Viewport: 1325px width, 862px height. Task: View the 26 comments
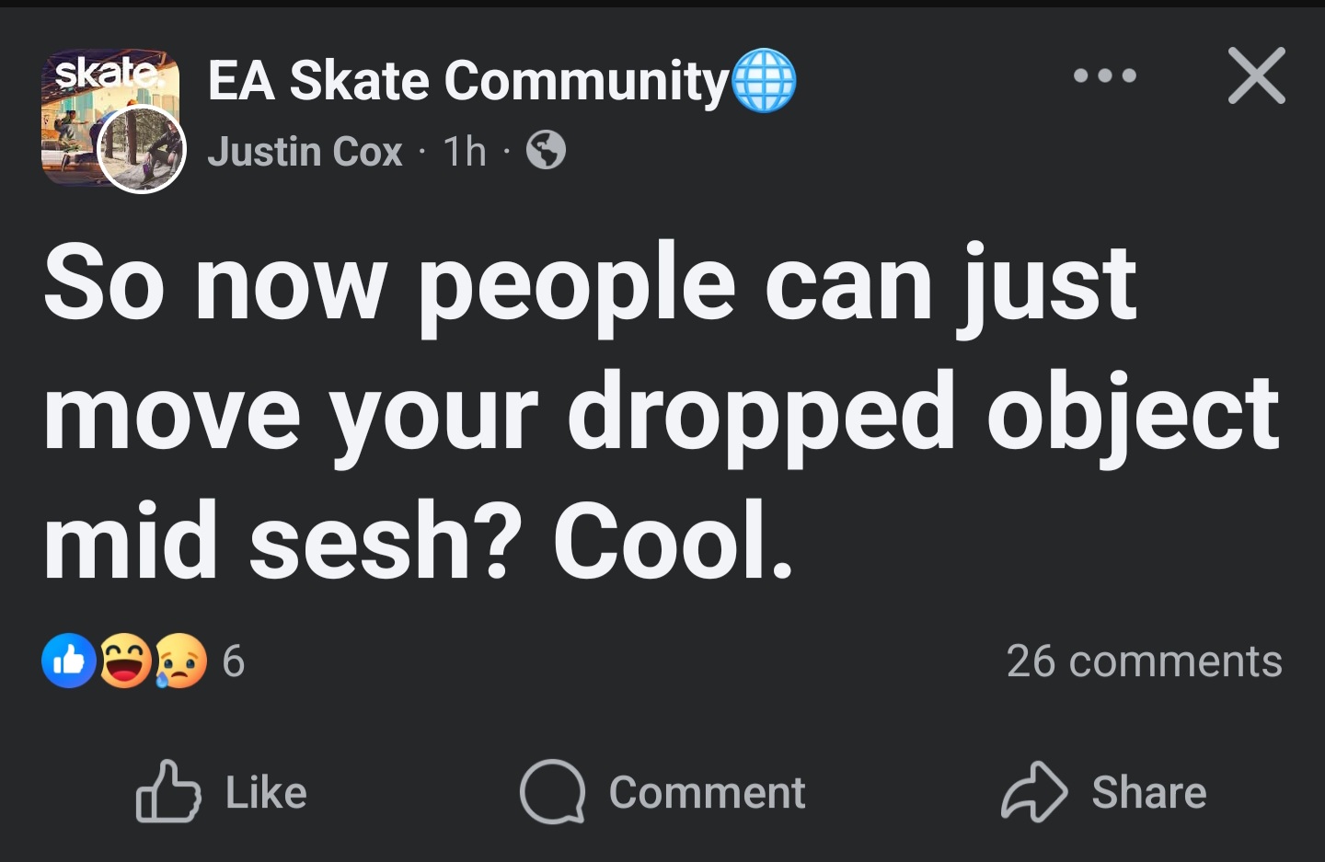[1144, 661]
